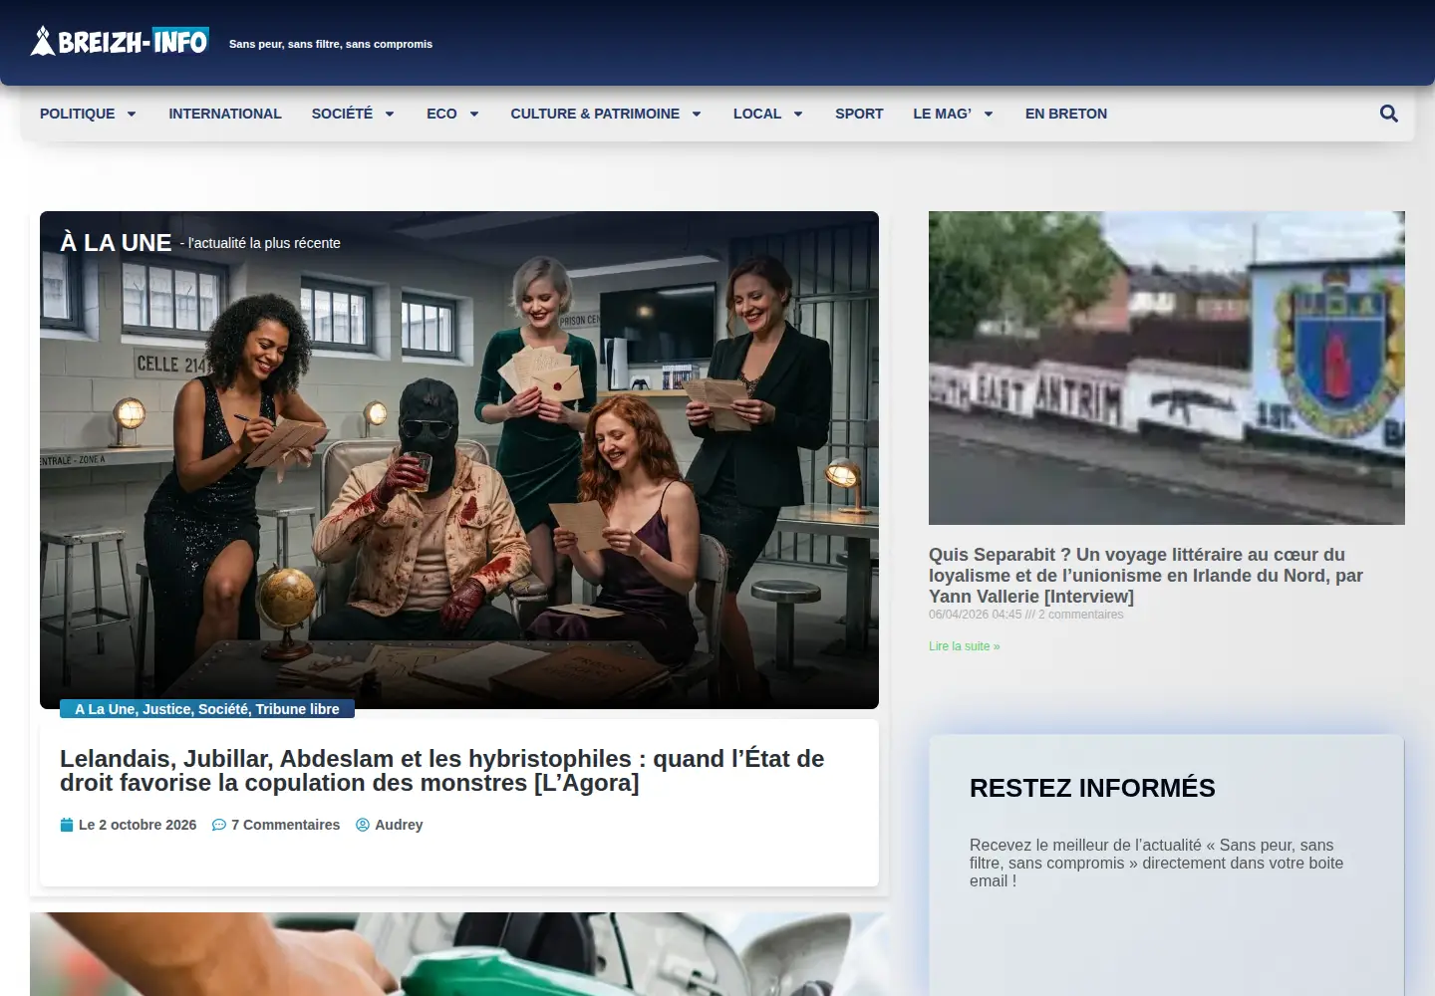Click the speech bubble icon beside 7 Commentaires
This screenshot has height=996, width=1435.
click(219, 825)
